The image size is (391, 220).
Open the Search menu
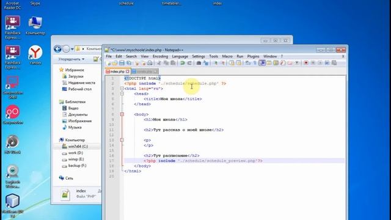[131, 56]
